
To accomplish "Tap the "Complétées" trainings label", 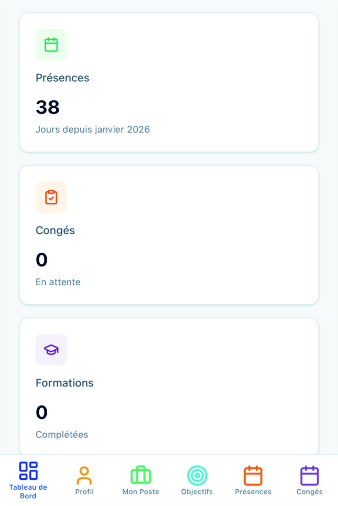I will point(62,435).
